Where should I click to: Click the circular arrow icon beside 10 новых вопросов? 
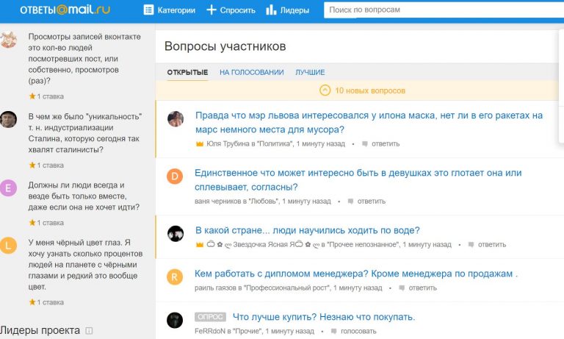[x=325, y=90]
